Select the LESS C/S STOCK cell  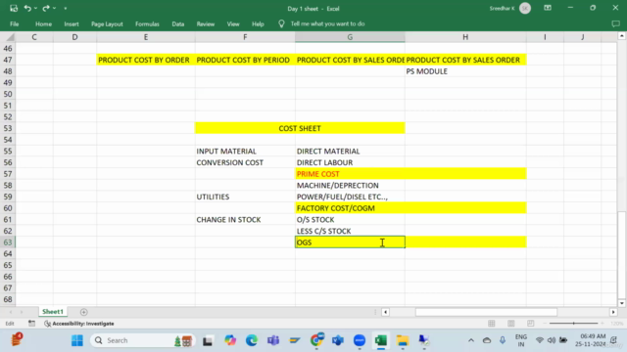pyautogui.click(x=350, y=231)
